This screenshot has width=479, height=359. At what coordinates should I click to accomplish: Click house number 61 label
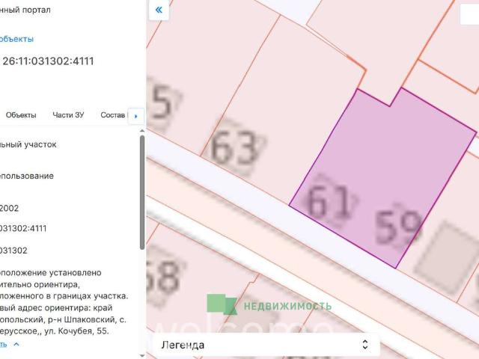[329, 201]
